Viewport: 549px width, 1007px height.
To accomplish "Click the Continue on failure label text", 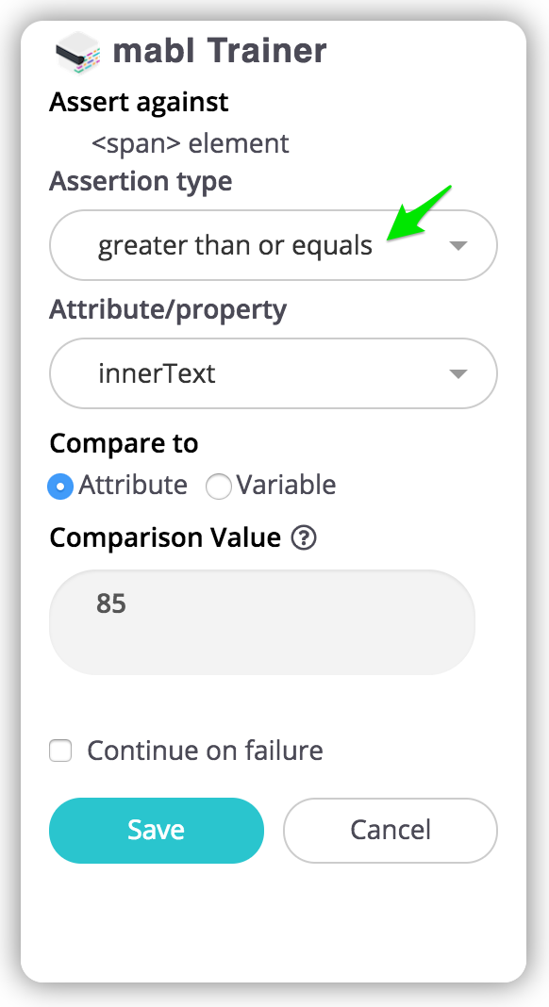I will (205, 751).
